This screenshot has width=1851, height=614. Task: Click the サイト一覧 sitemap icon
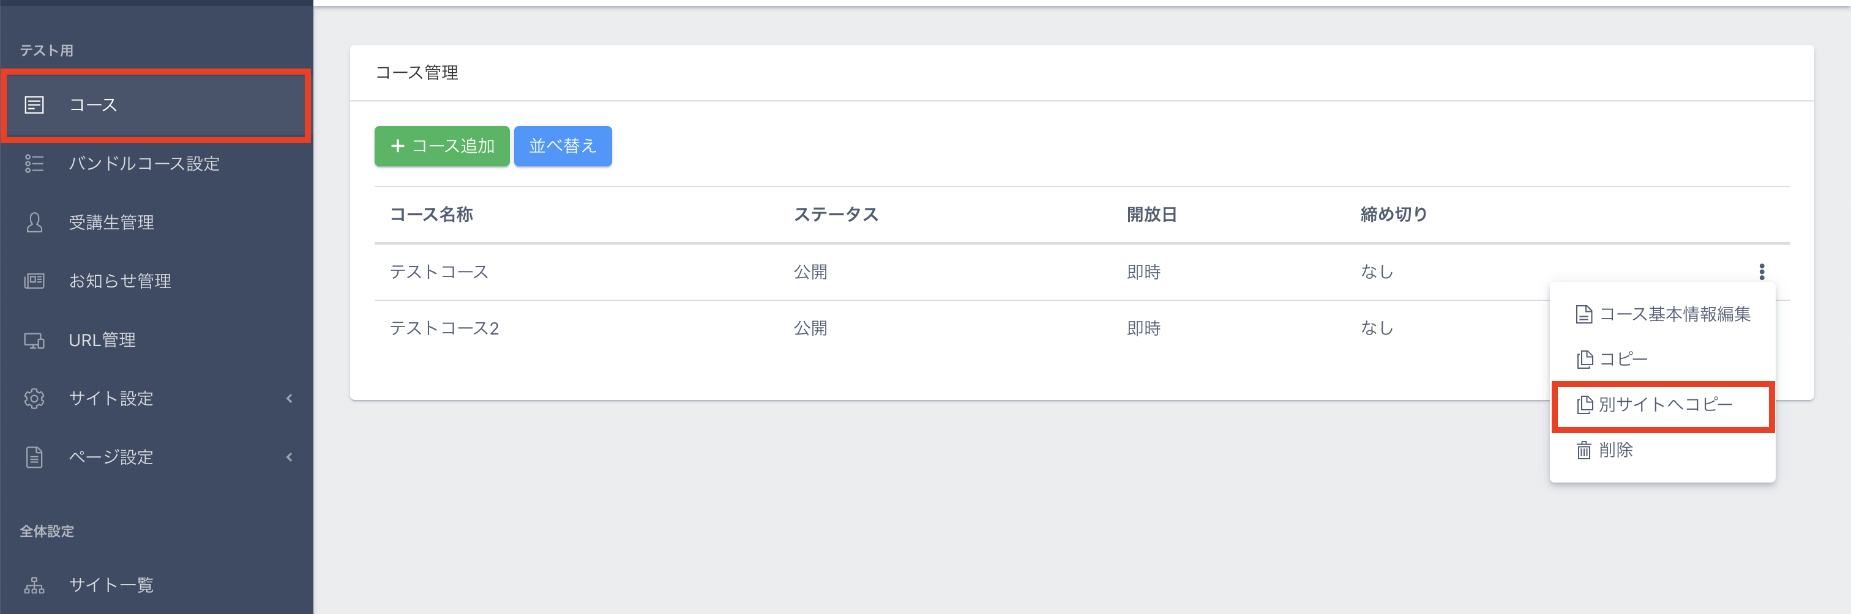[34, 585]
